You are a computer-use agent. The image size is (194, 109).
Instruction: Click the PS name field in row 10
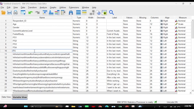pos(42,51)
